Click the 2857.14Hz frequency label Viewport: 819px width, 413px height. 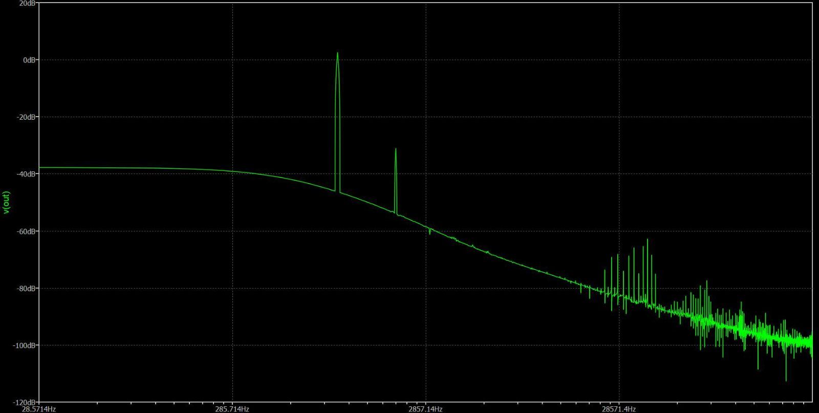click(425, 409)
